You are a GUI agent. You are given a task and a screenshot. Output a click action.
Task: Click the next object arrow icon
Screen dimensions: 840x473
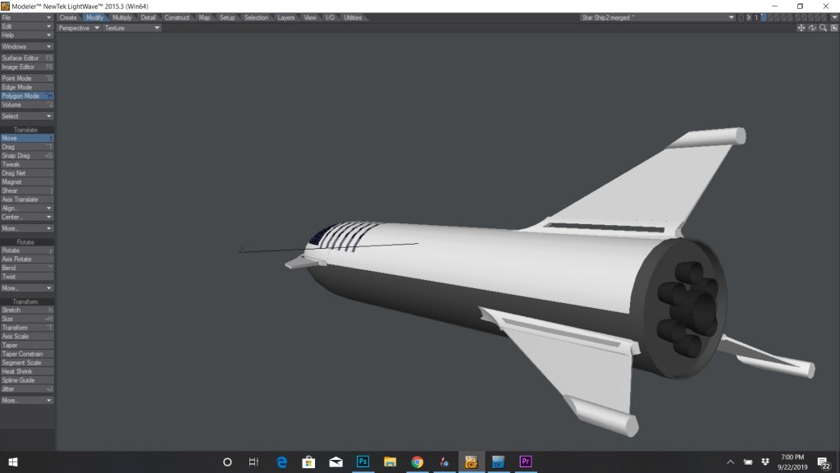point(749,17)
